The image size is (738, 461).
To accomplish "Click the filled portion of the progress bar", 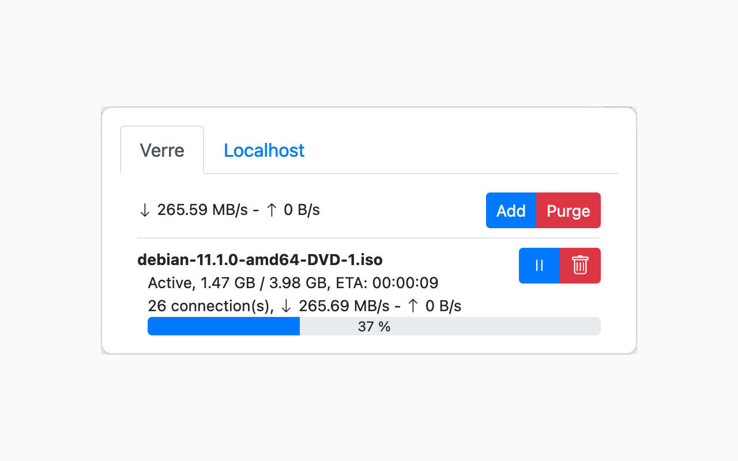I will [224, 326].
